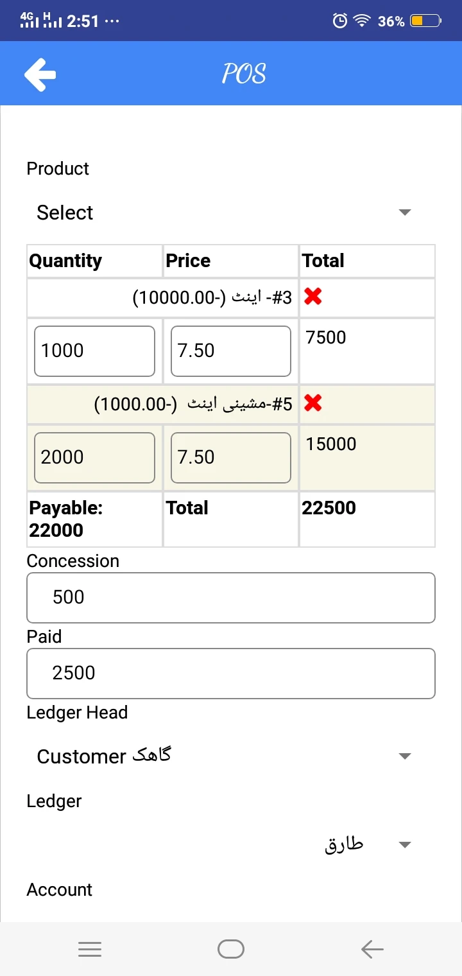Tap the battery indicator icon
Screen dimensions: 462x976
[426, 21]
